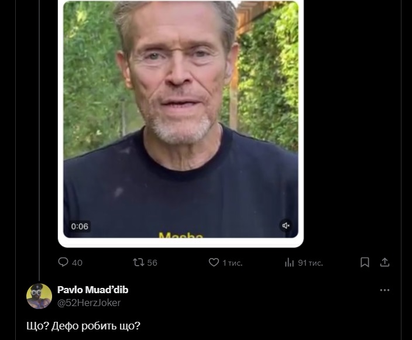Image resolution: width=412 pixels, height=340 pixels.
Task: Click the share upload arrow icon
Action: (384, 262)
